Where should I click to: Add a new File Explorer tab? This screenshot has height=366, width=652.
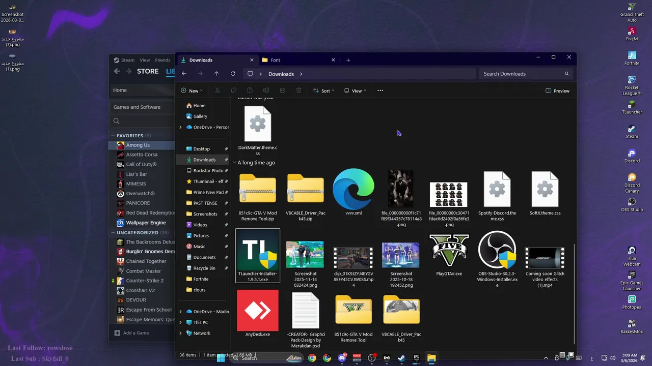[x=348, y=60]
